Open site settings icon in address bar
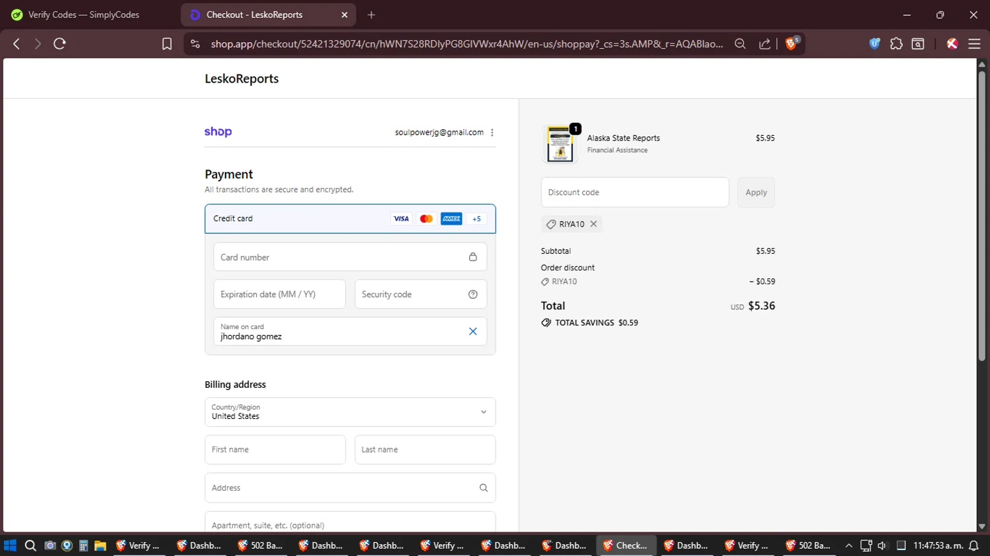990x556 pixels. 195,44
